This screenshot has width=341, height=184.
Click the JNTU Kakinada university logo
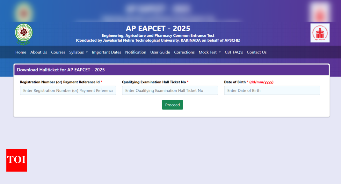[x=24, y=34]
